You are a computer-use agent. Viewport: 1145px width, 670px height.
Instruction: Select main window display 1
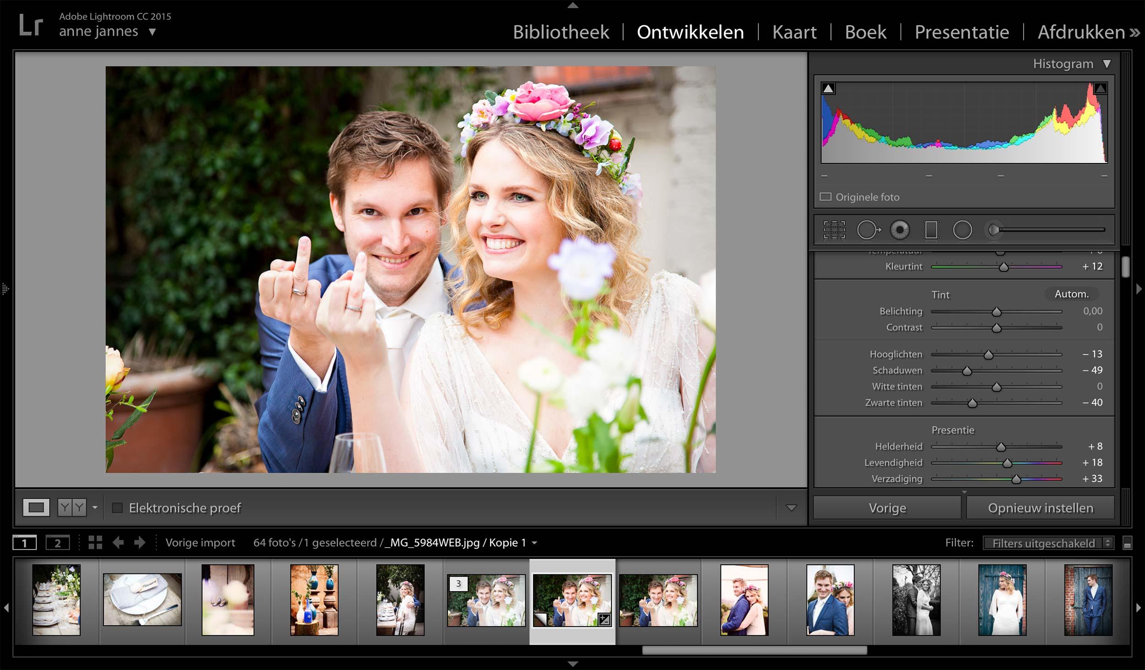pos(24,543)
